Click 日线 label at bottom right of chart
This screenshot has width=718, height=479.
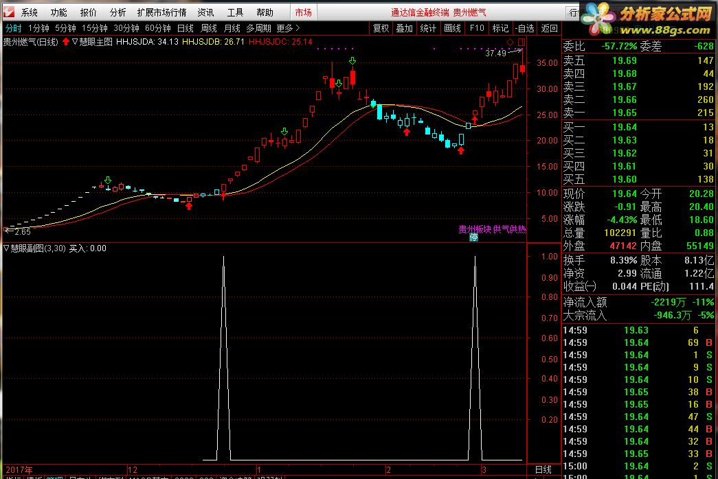(543, 470)
